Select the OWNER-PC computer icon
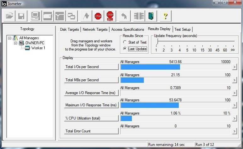This screenshot has width=243, height=149. tap(21, 43)
